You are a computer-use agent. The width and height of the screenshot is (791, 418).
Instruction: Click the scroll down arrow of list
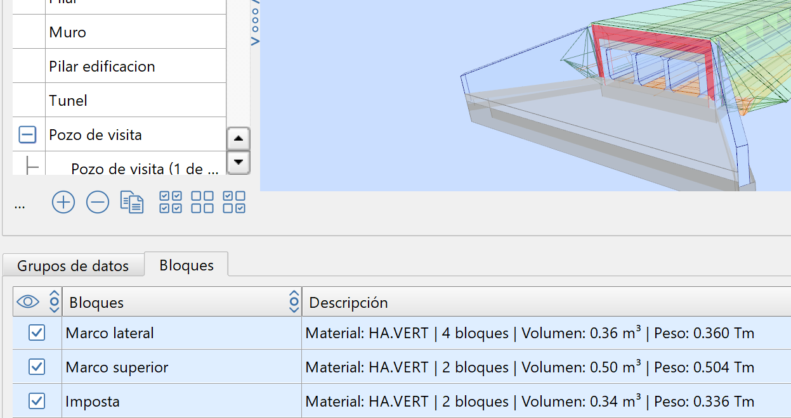tap(238, 162)
